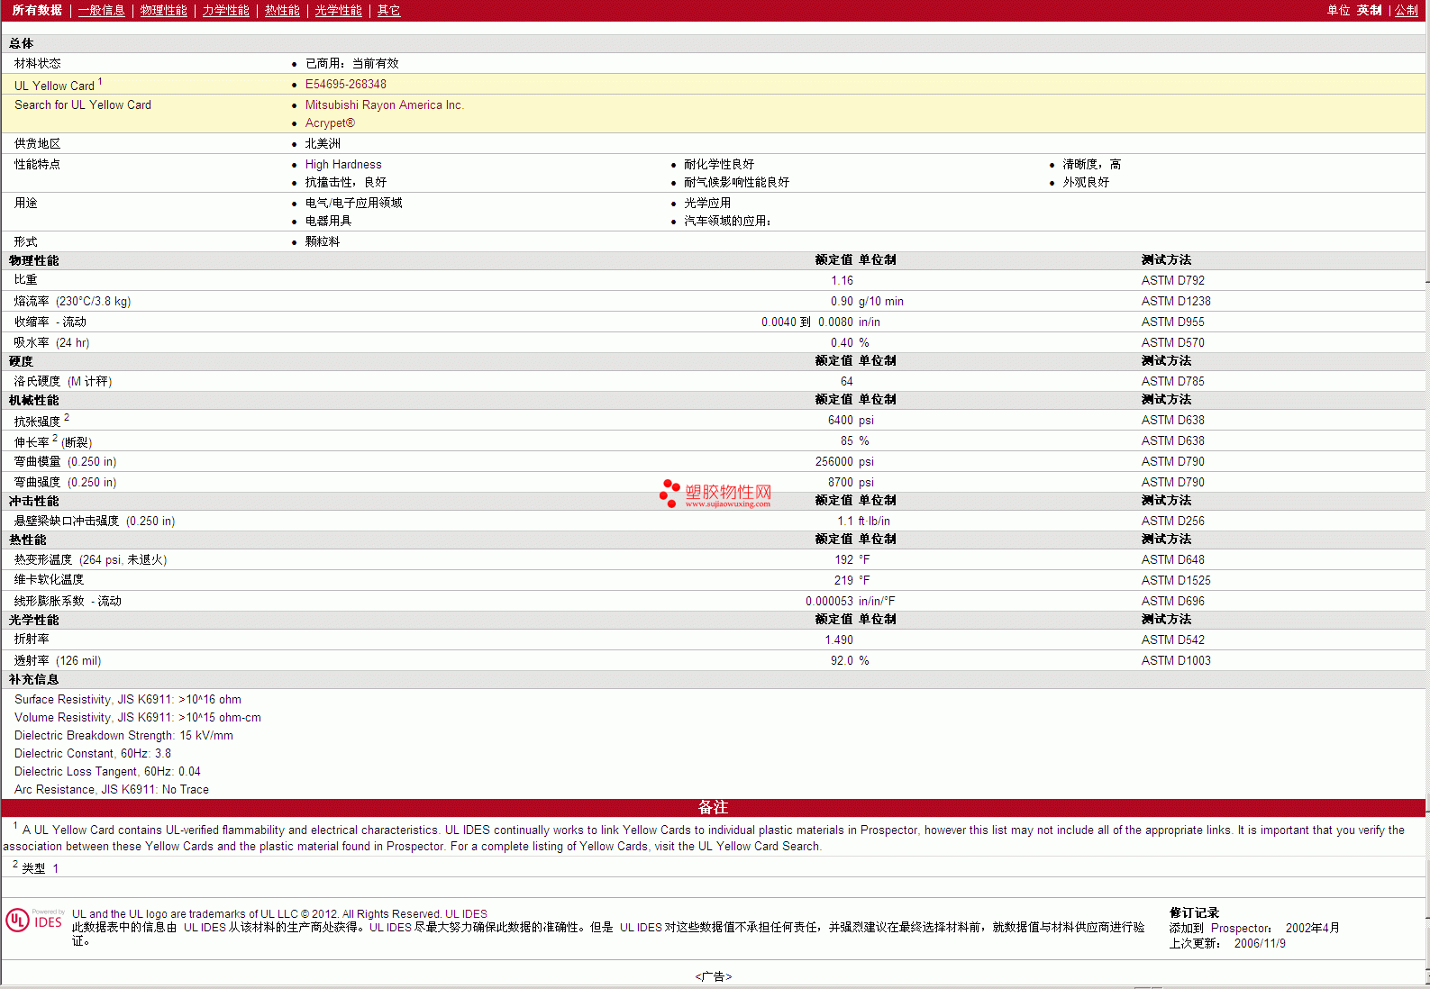Switch to the 一般信息 tab
The width and height of the screenshot is (1430, 989).
coord(101,11)
